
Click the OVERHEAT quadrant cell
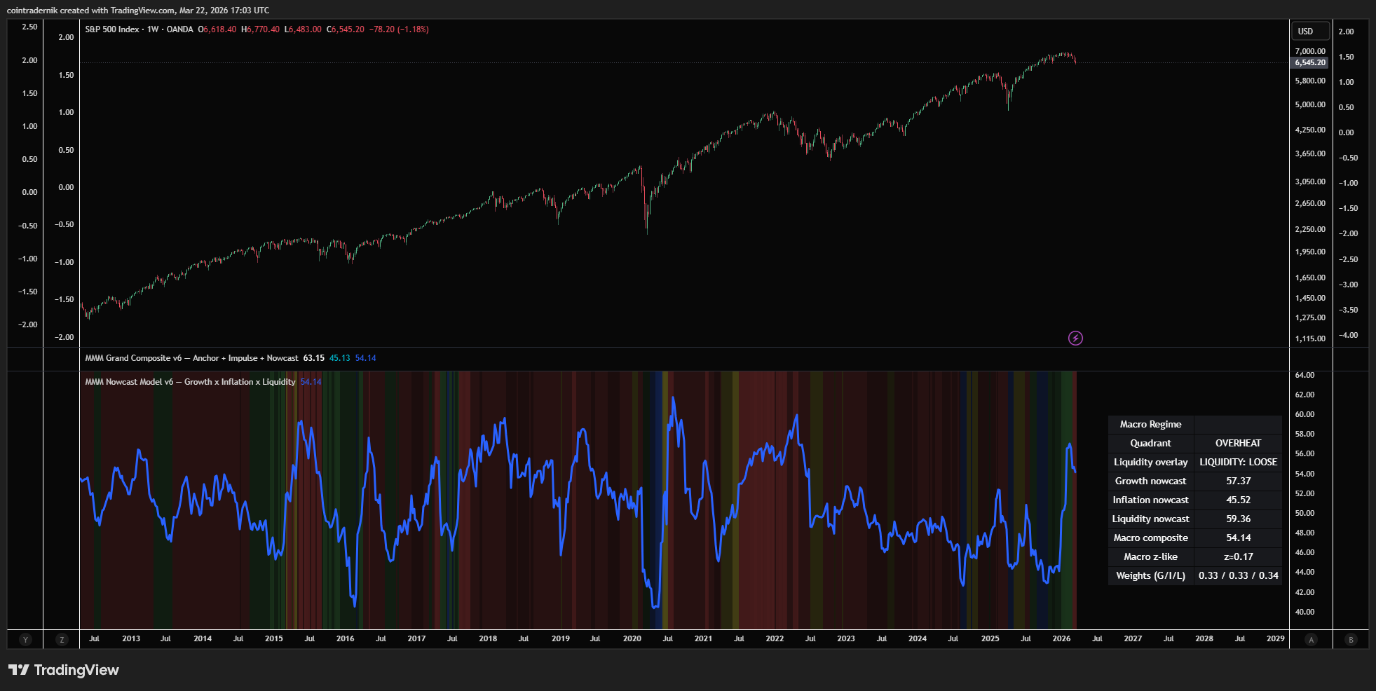coord(1237,443)
